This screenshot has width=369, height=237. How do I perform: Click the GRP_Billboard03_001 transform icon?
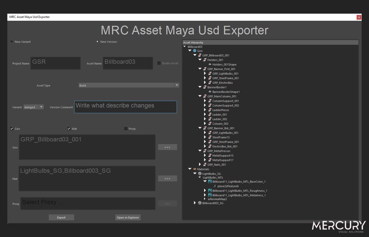click(200, 55)
